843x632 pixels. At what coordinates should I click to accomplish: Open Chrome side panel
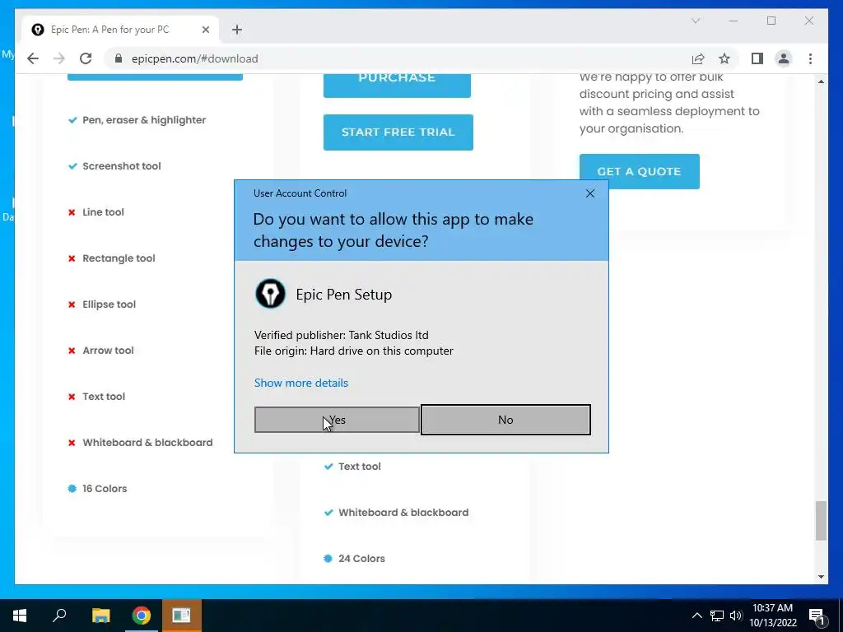click(x=757, y=58)
